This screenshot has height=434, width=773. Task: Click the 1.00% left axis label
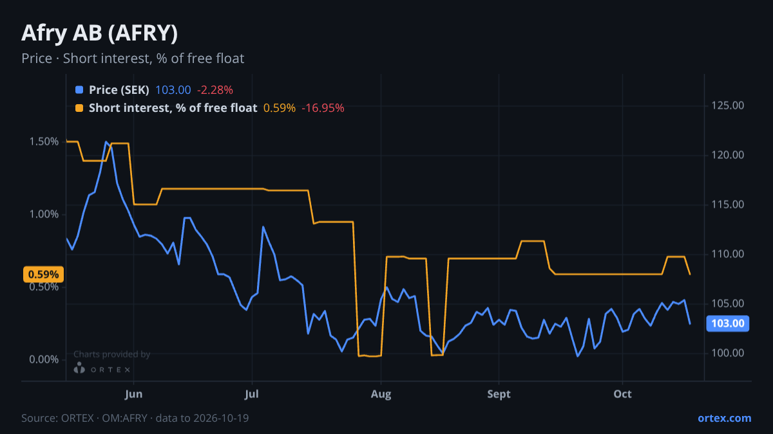click(44, 214)
